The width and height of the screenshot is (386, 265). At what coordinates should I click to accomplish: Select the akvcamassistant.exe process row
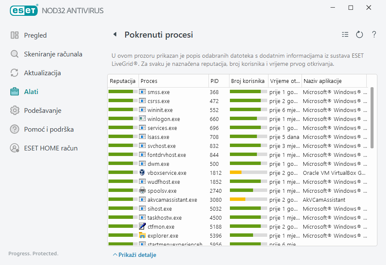172,200
